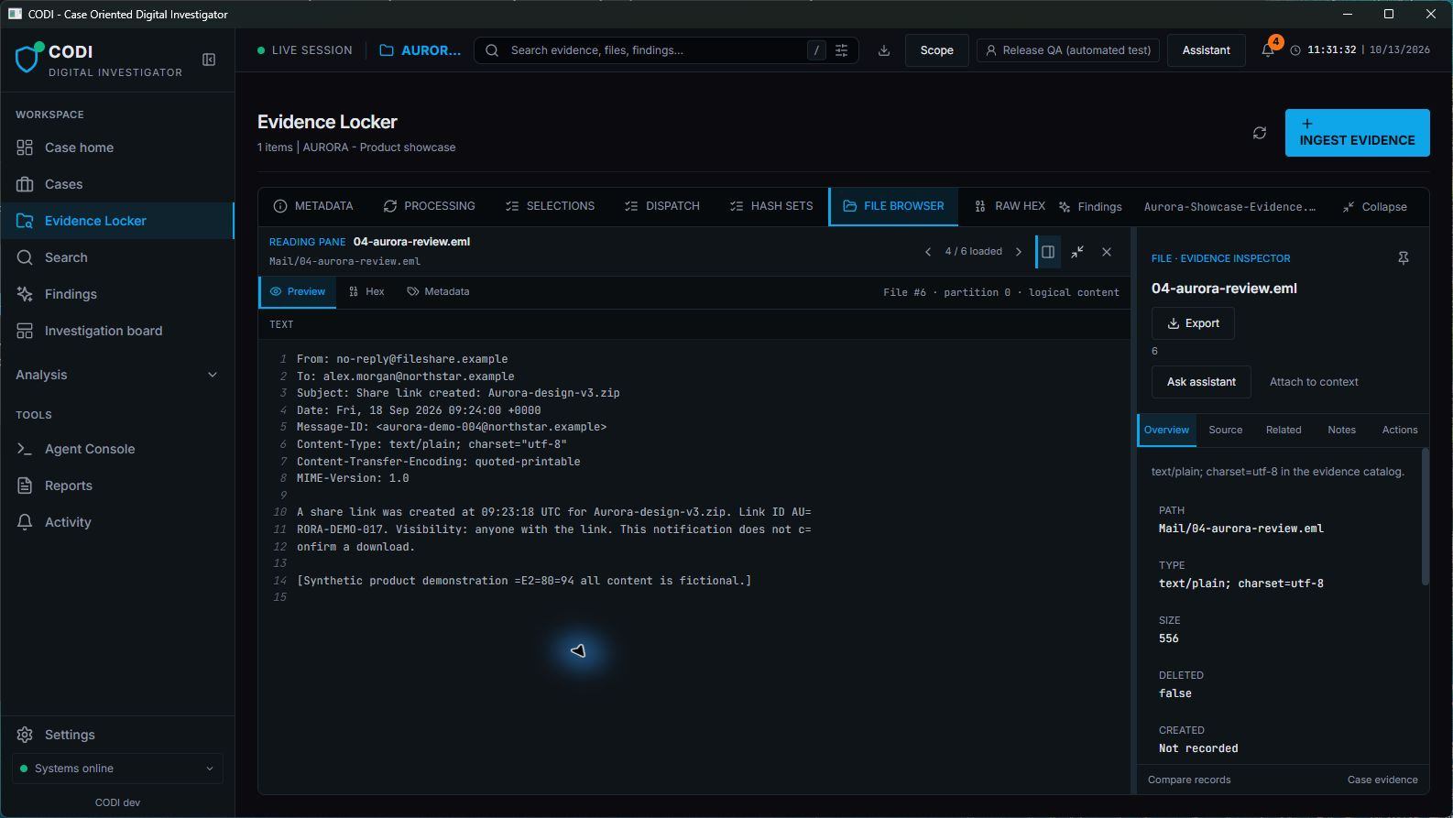
Task: Open the search filter options icon
Action: (841, 50)
